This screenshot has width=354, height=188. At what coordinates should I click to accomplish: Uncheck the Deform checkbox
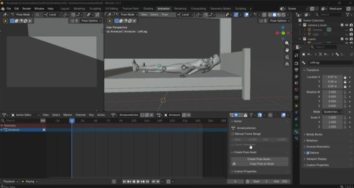(x=308, y=153)
